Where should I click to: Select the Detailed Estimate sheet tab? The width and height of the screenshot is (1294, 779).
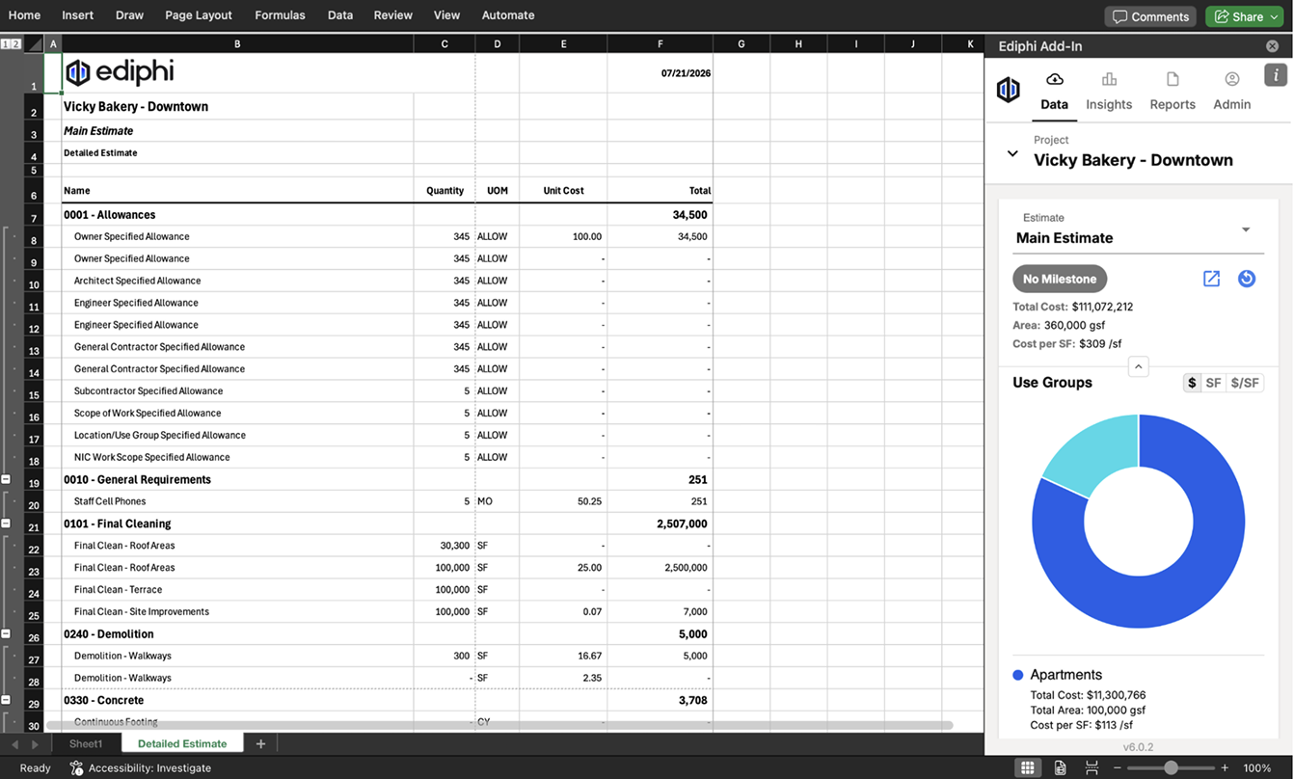pyautogui.click(x=182, y=743)
